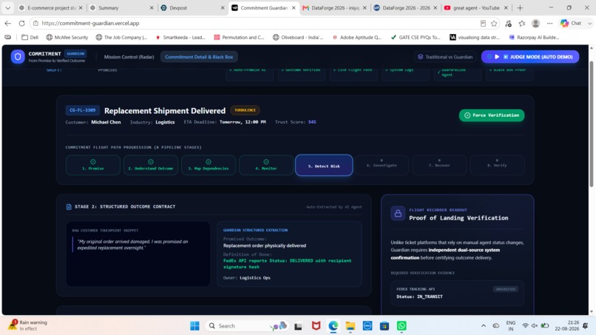Screen dimensions: 596x335
Task: Open Copilot Chat button
Action: 572,24
